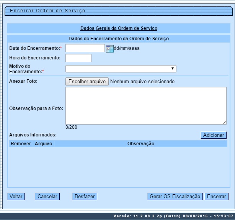Go back with the Voltar button
This screenshot has height=220, width=235.
coord(16,196)
